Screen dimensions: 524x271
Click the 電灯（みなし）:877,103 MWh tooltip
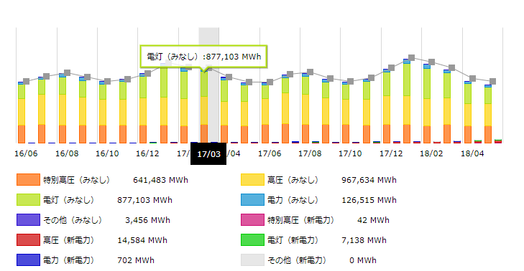tap(204, 57)
